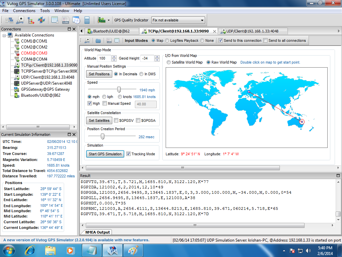The height and width of the screenshot is (257, 342).
Task: Click the table icon in tab toolbar
Action: coord(117,40)
